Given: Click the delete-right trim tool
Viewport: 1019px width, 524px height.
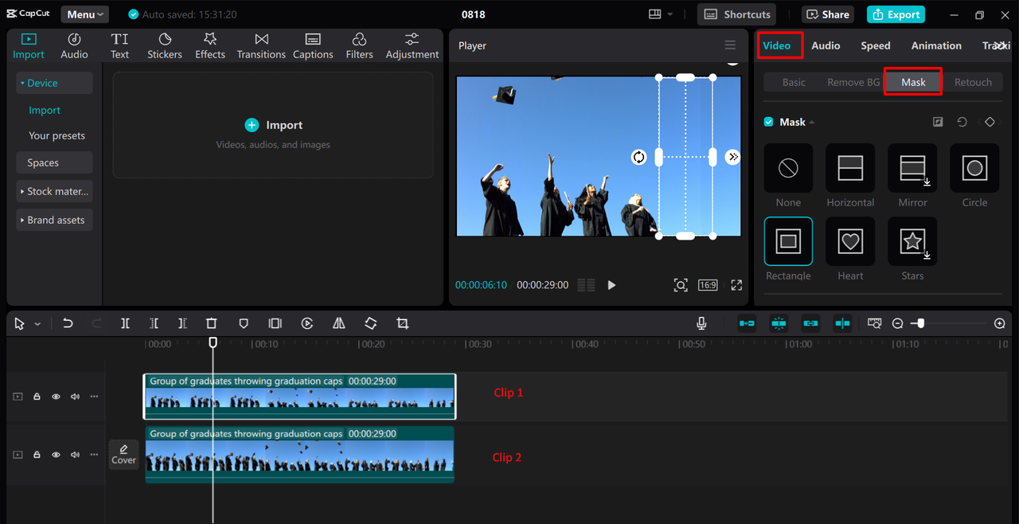Looking at the screenshot, I should [x=182, y=323].
